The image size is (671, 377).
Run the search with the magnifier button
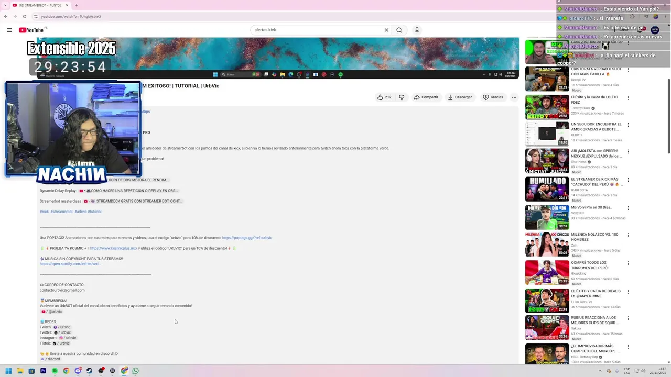point(399,30)
